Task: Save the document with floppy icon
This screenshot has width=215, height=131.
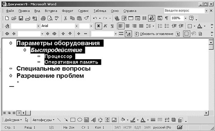Action: pyautogui.click(x=21, y=18)
